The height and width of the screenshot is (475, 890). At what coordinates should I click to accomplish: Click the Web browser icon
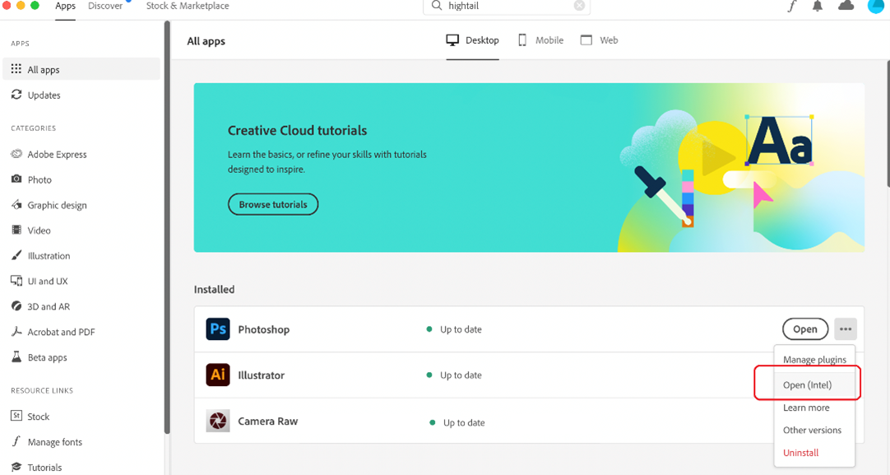click(x=586, y=40)
